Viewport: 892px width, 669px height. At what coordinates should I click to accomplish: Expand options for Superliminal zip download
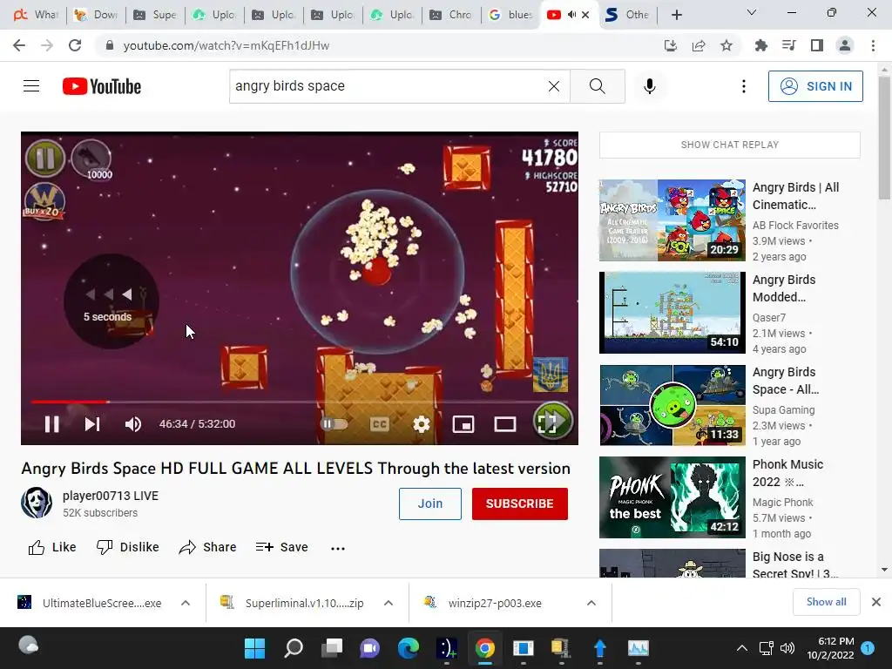[388, 603]
